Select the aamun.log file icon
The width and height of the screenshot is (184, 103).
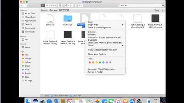(50, 18)
